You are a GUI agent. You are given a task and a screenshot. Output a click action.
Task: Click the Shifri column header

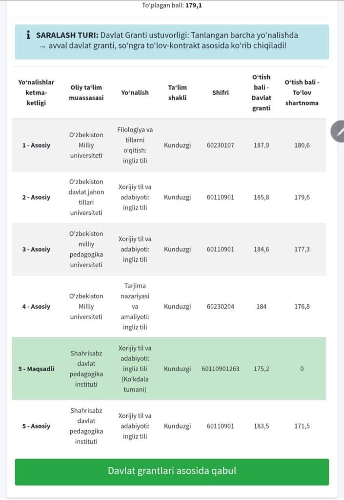click(x=220, y=92)
